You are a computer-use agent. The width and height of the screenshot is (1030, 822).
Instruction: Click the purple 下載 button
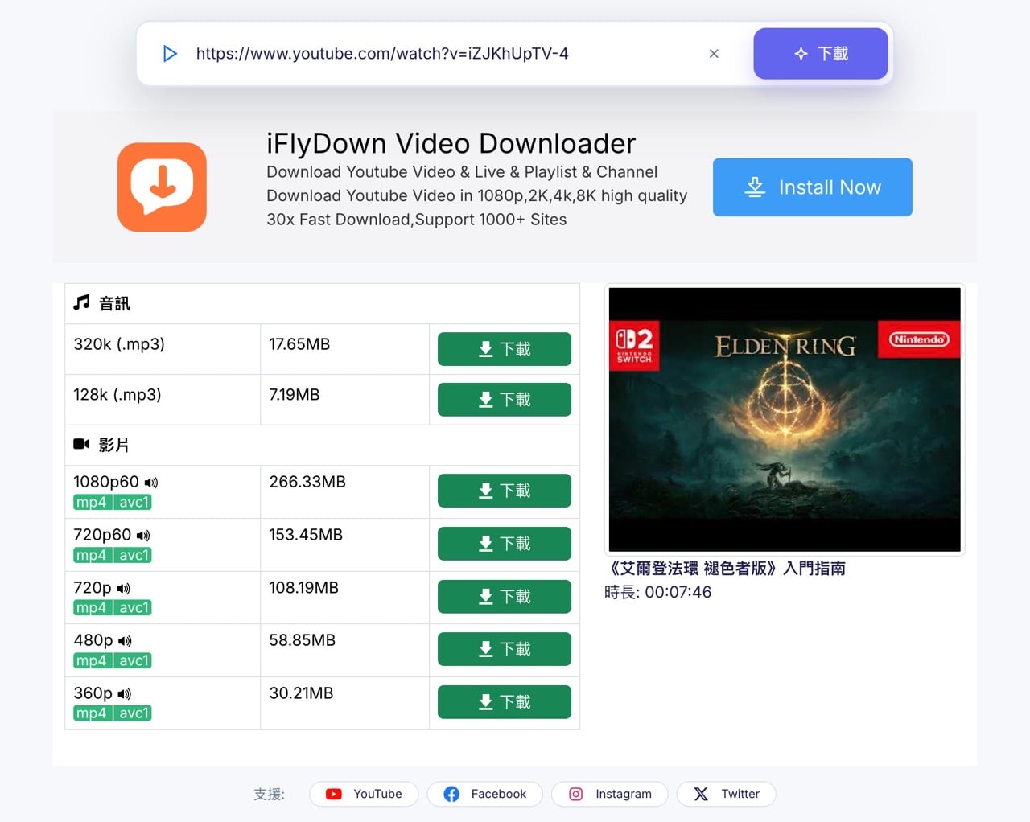(x=821, y=54)
